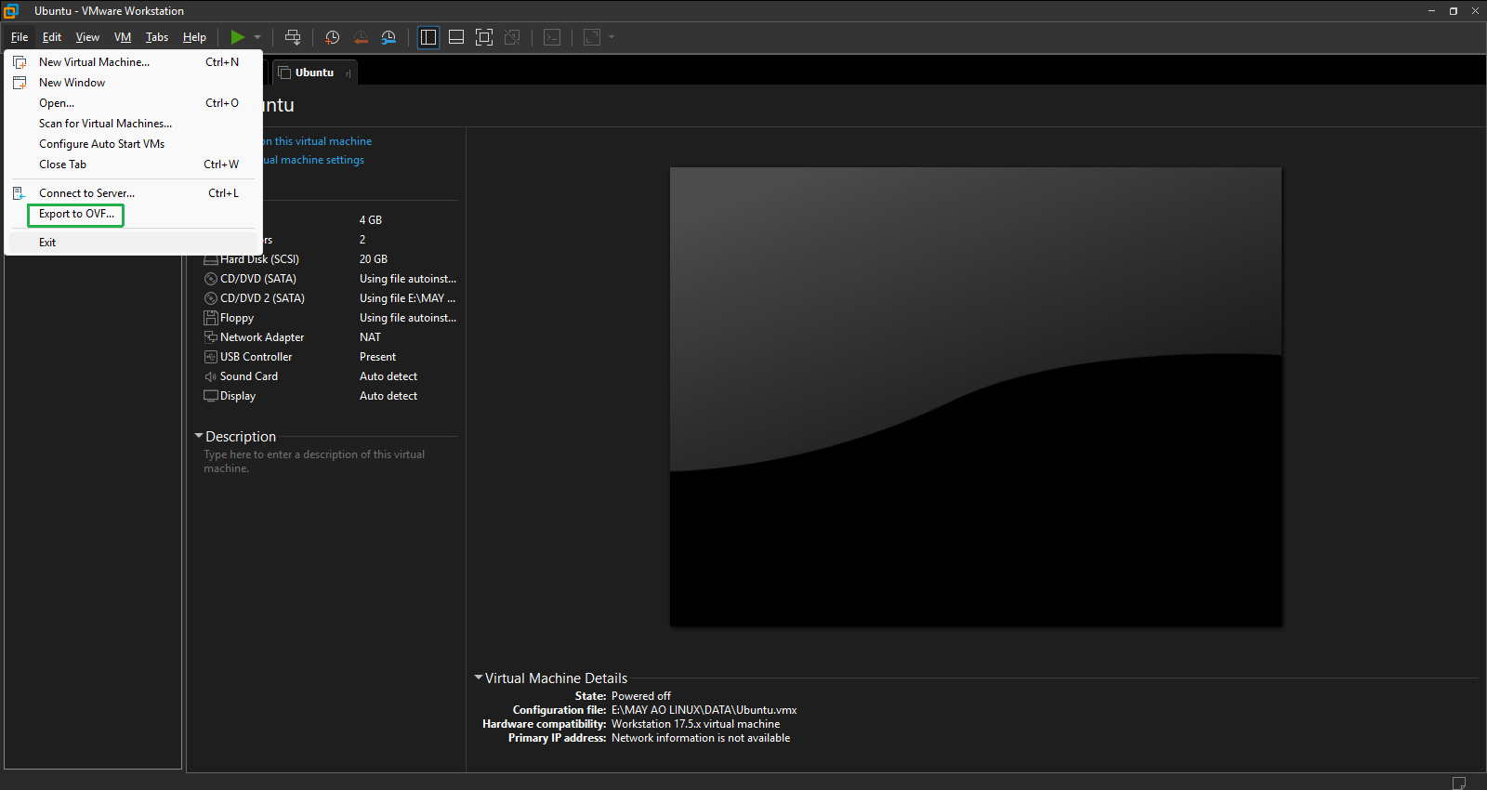Click the Sound Card speaker icon
The image size is (1487, 790).
click(211, 376)
